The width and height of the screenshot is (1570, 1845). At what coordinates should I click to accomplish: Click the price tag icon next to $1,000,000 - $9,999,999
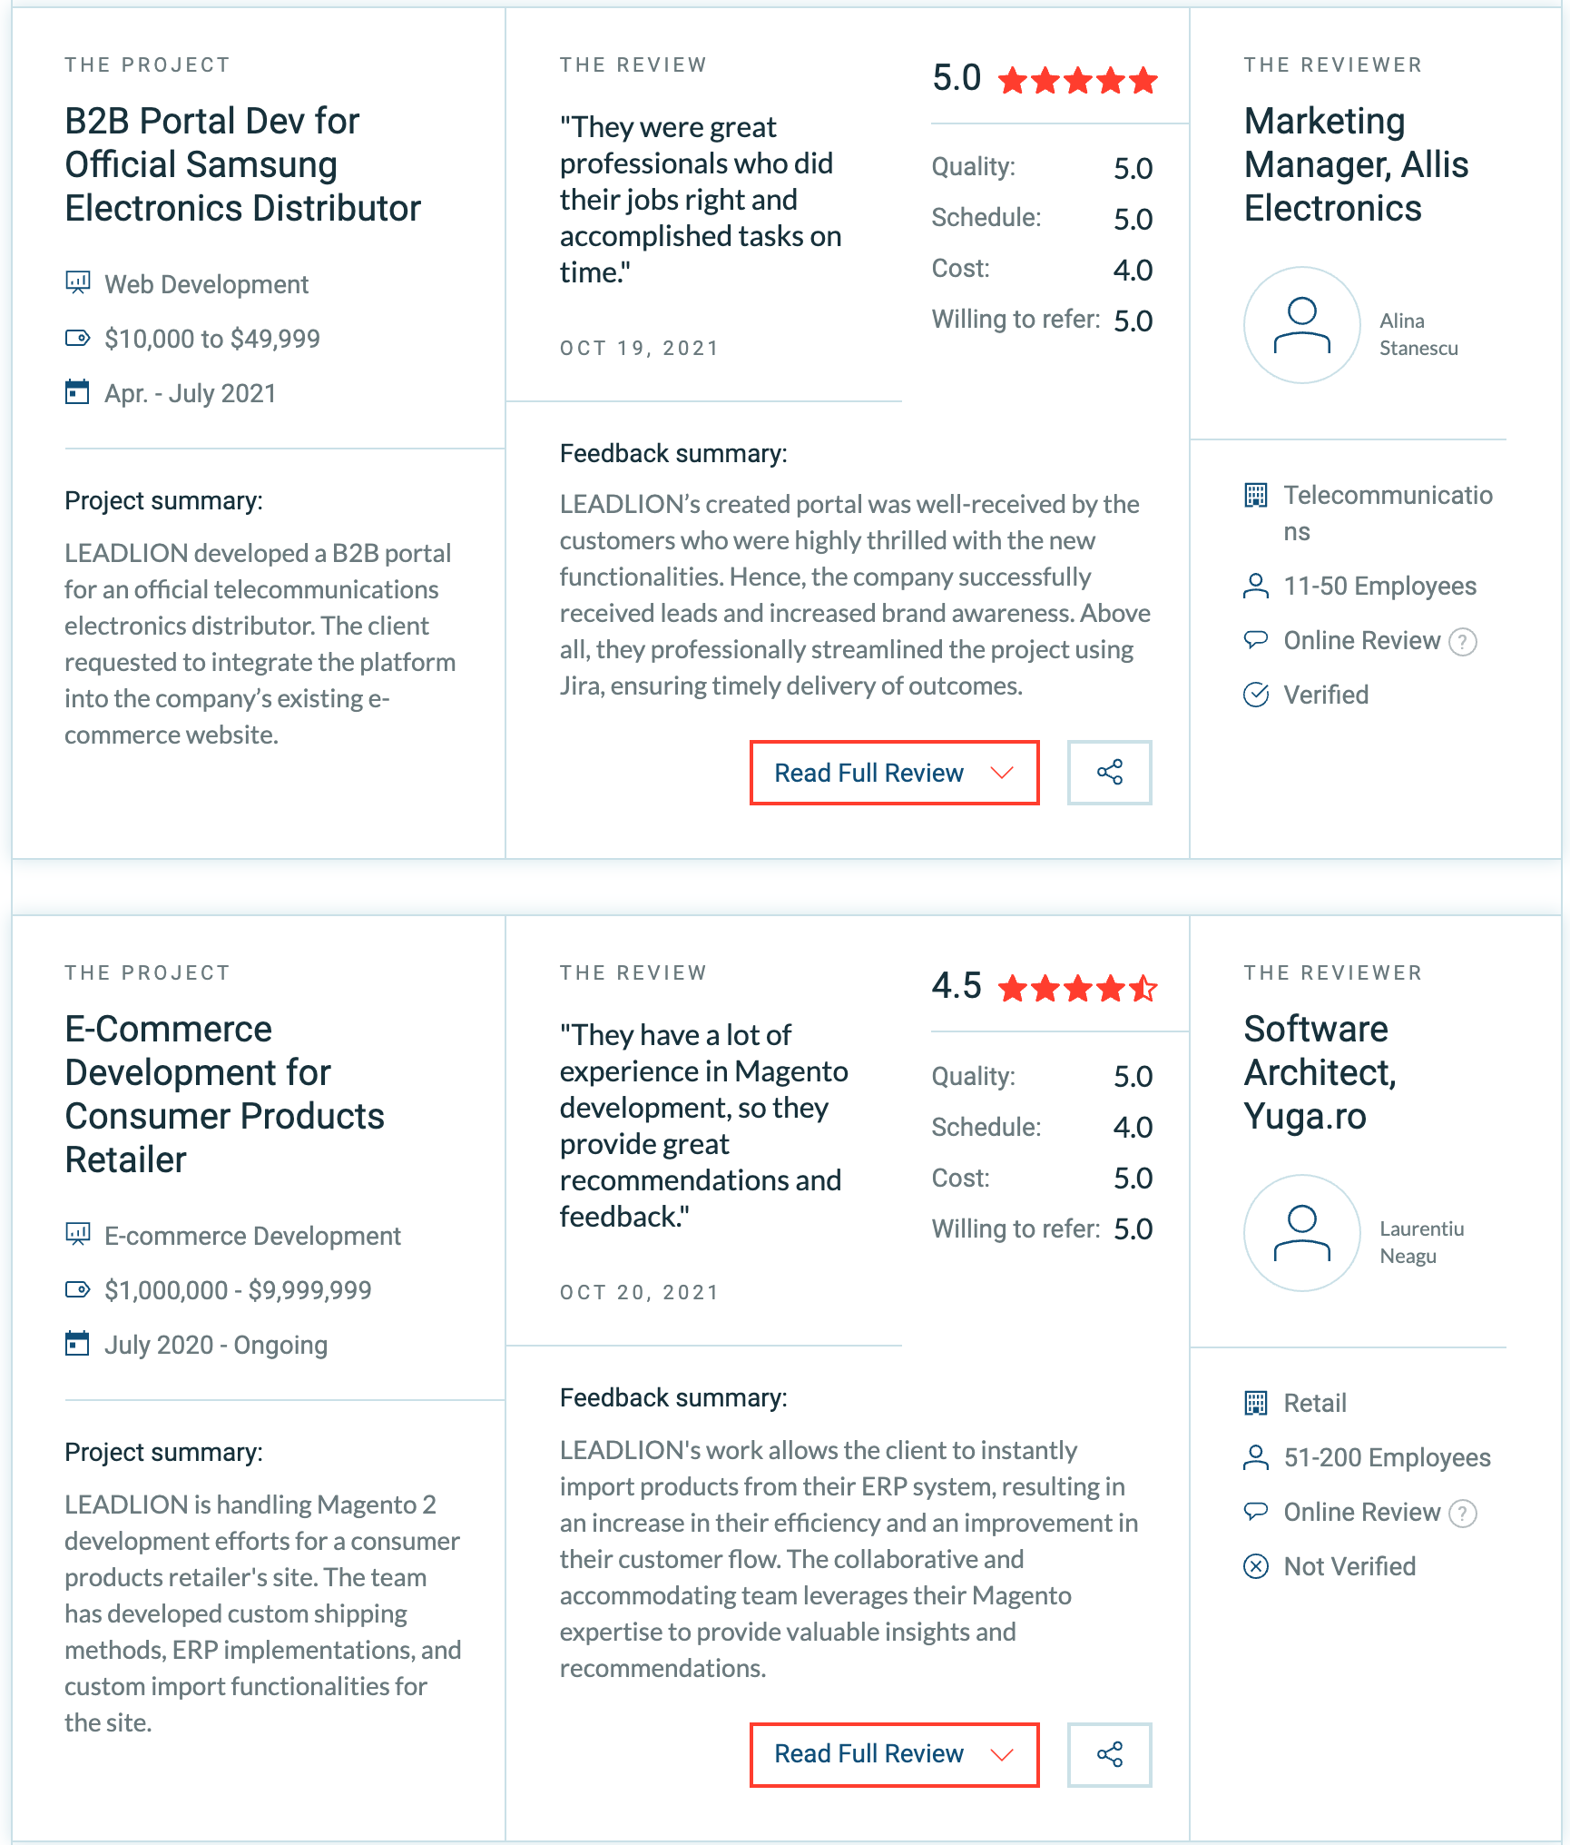tap(78, 1289)
